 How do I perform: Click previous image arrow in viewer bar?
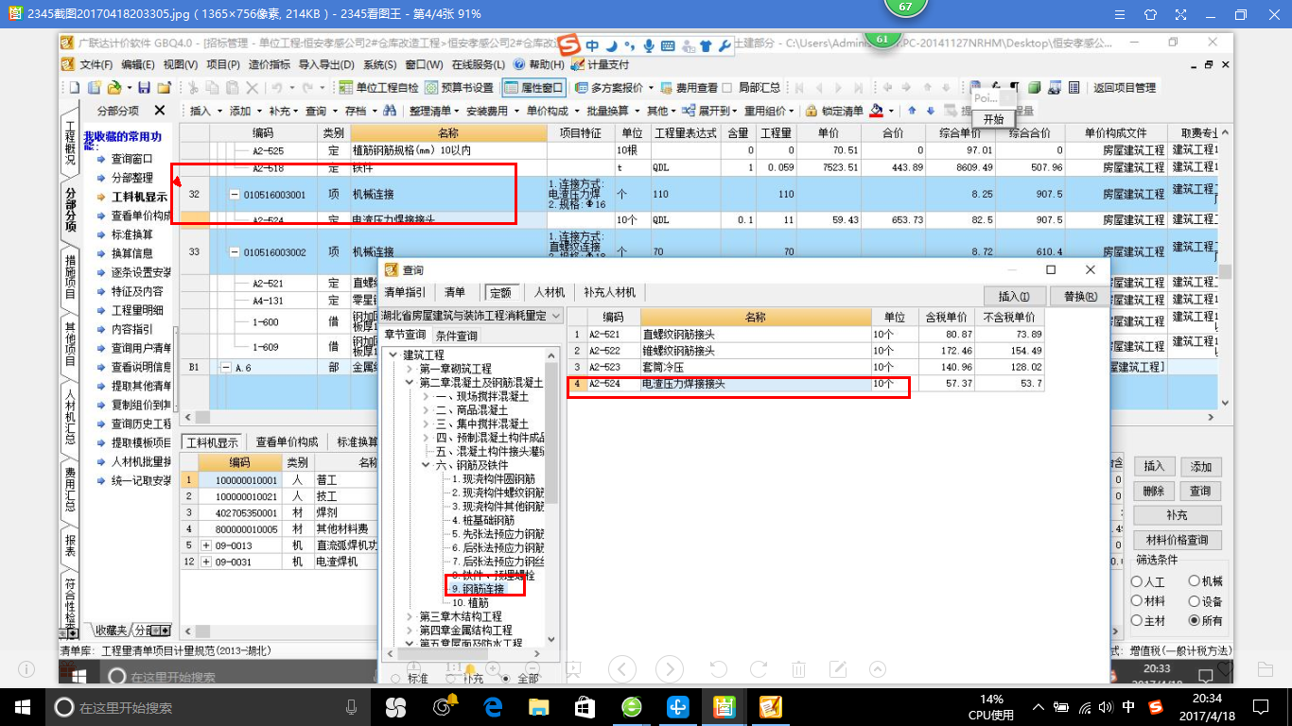click(x=621, y=669)
